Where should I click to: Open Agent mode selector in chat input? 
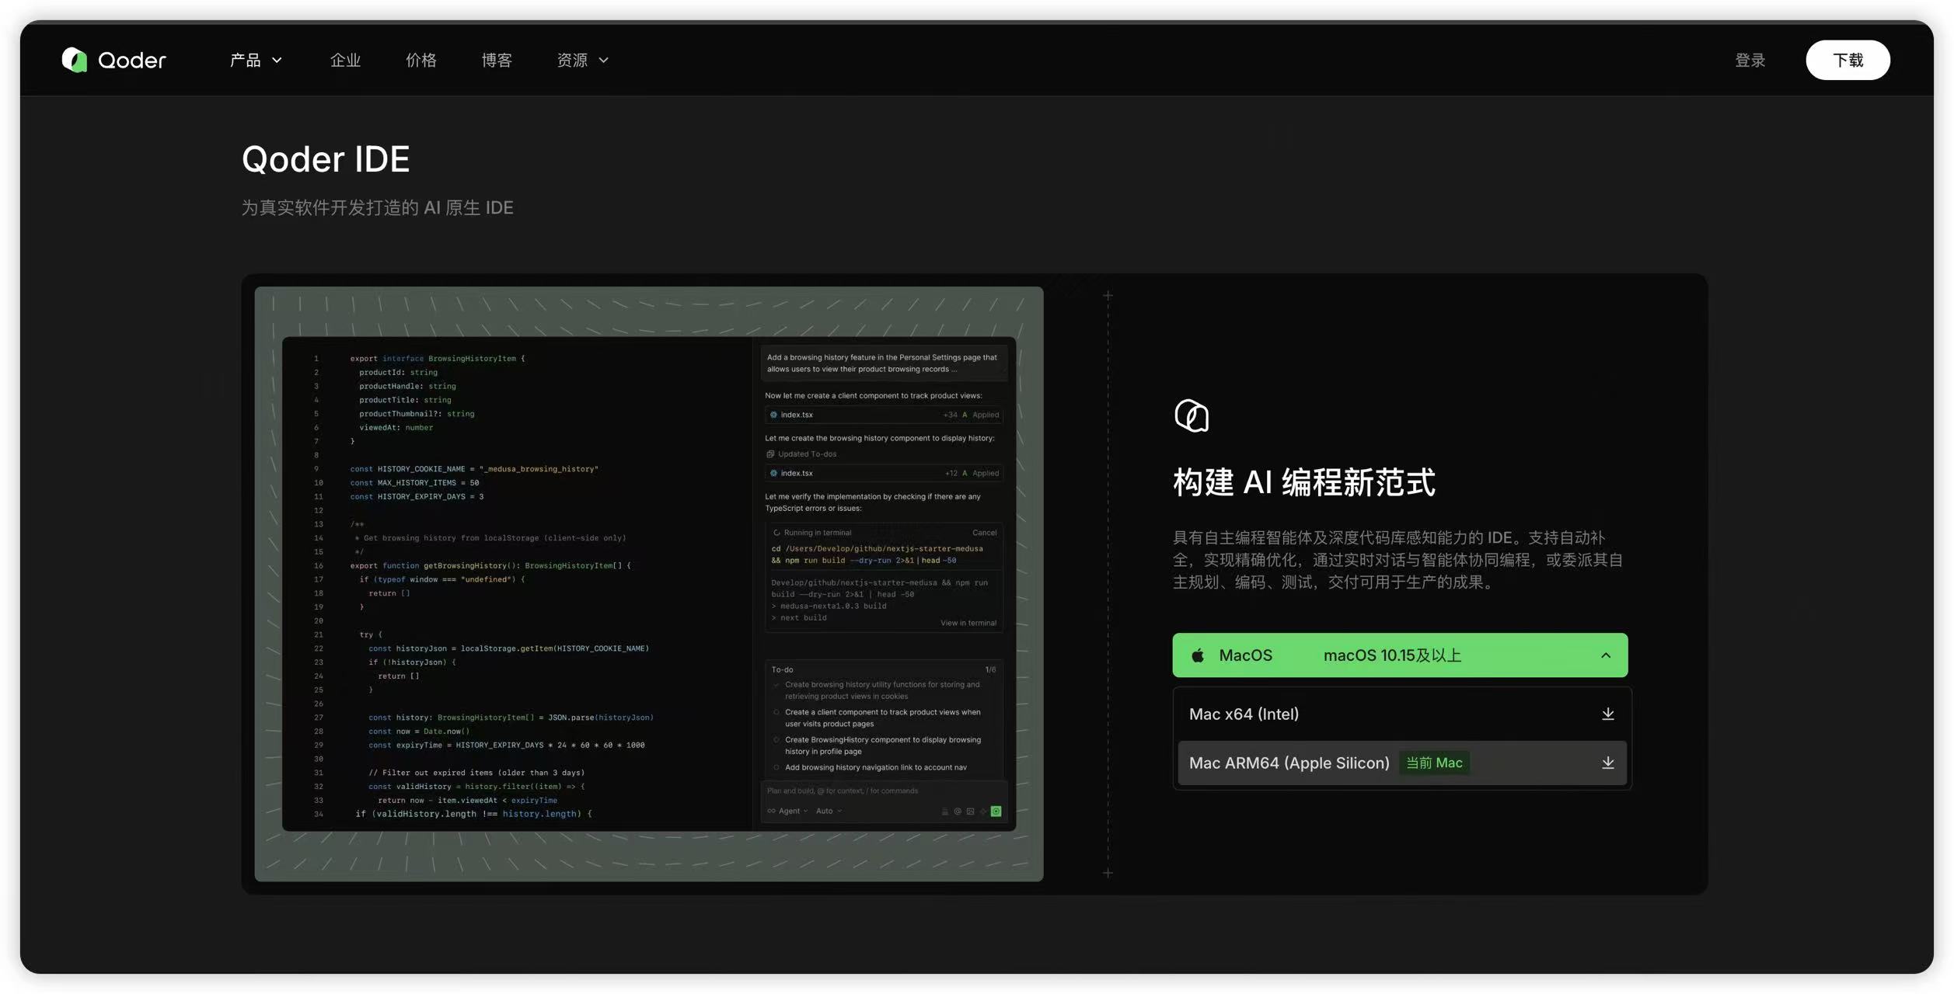788,811
